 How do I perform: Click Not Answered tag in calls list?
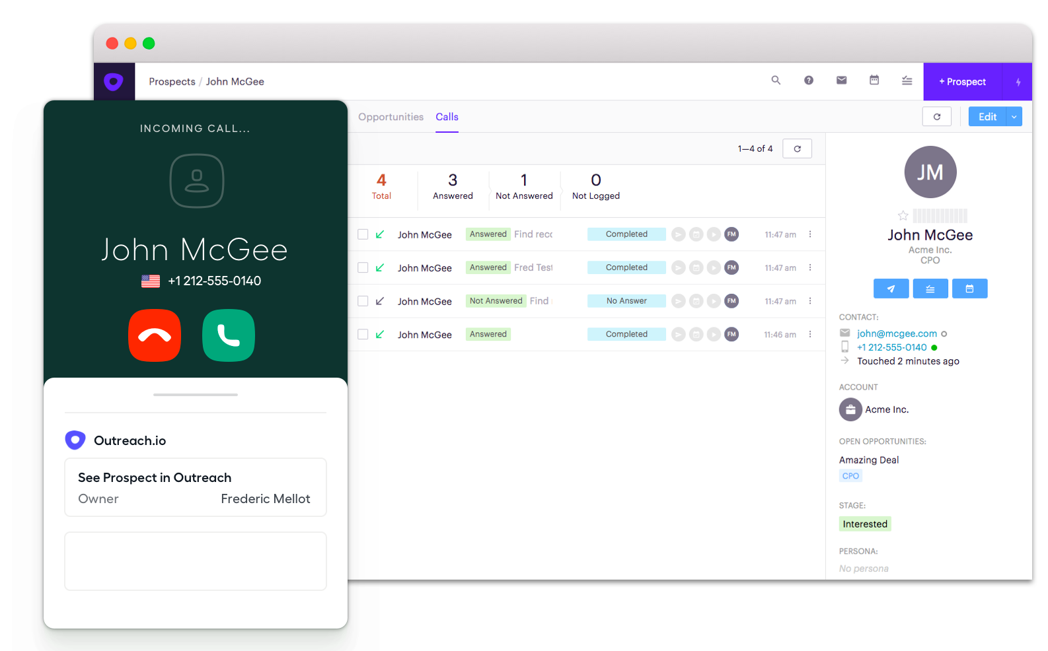pos(496,301)
